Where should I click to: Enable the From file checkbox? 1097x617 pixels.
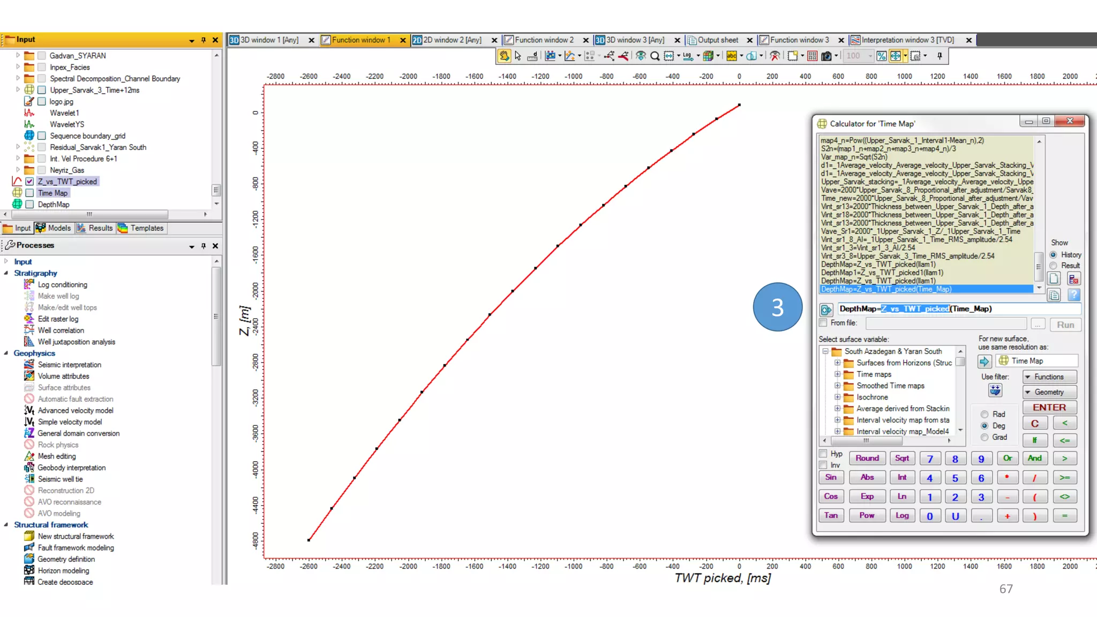coord(823,323)
